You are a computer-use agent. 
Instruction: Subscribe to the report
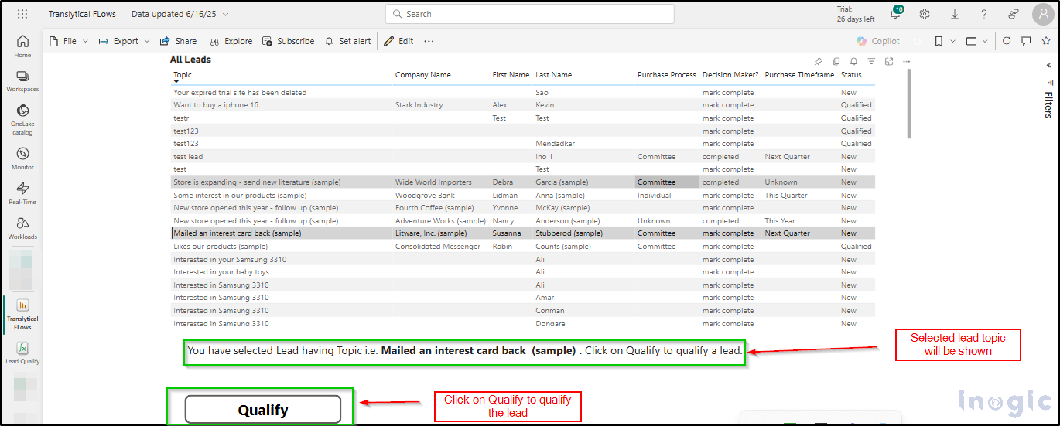[x=288, y=41]
